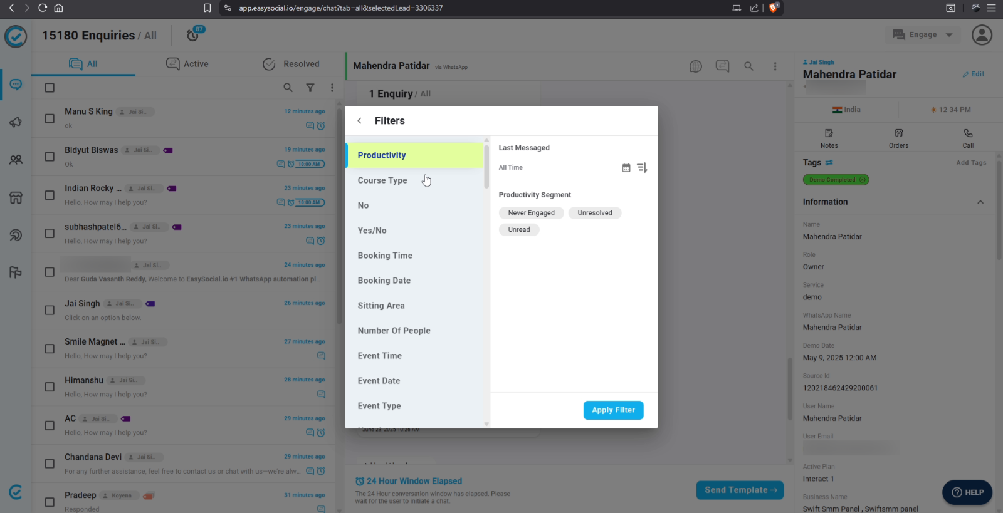
Task: Click the Apply Filter button
Action: [x=613, y=410]
